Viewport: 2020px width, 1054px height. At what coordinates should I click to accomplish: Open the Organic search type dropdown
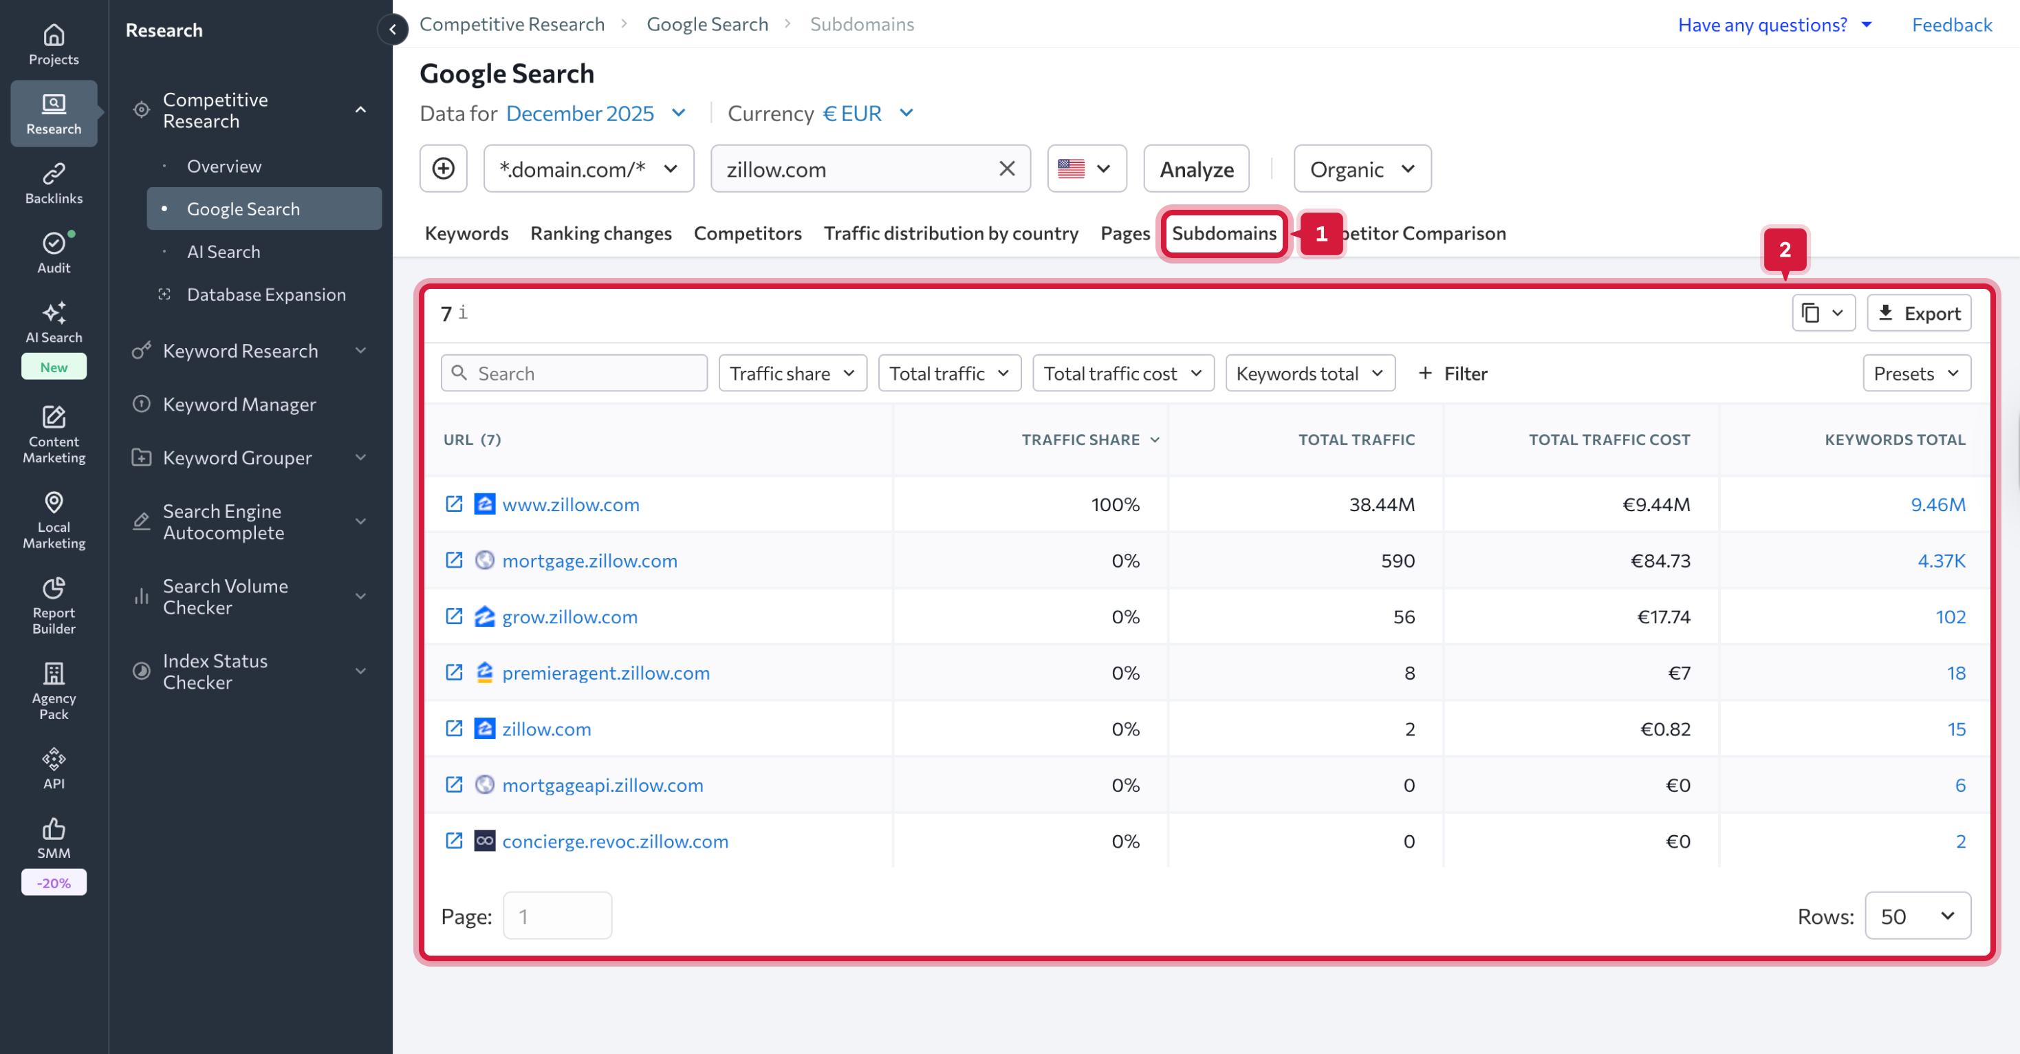tap(1361, 169)
